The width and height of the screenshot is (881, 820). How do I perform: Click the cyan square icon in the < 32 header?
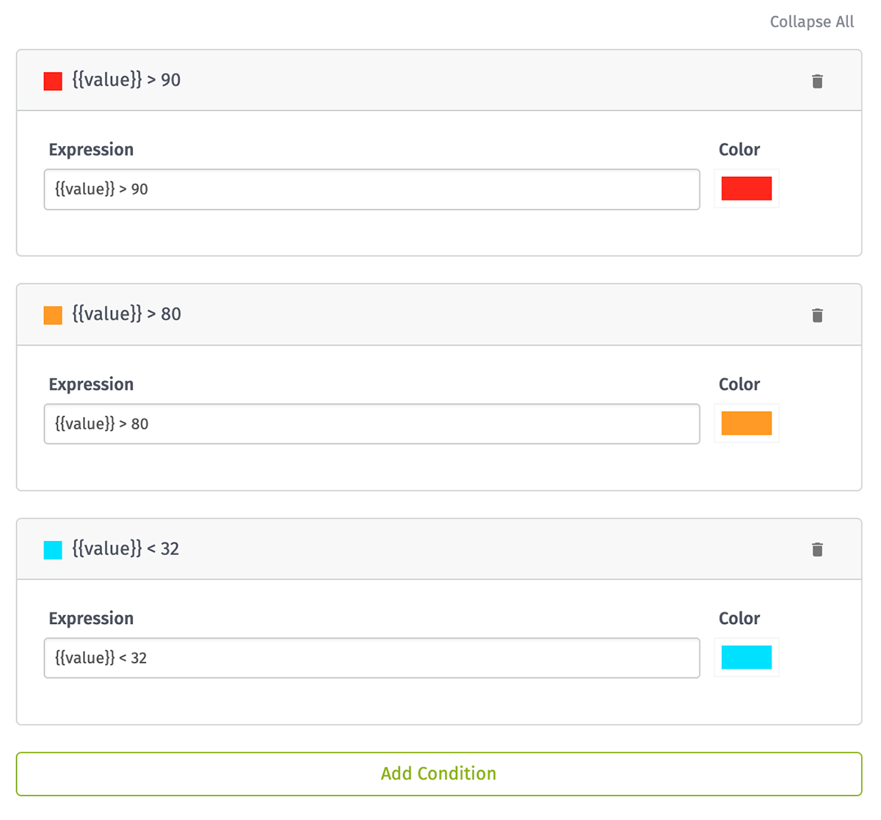coord(53,550)
